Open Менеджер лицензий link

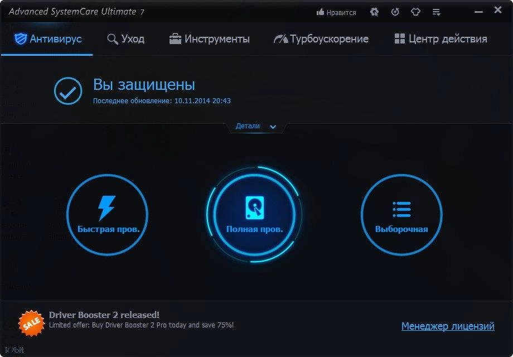tap(448, 326)
